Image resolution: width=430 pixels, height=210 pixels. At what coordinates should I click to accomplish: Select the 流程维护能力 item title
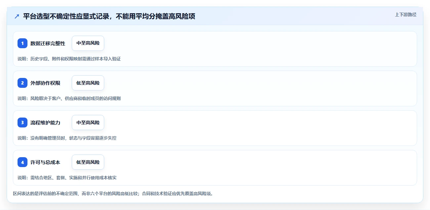[x=45, y=122]
